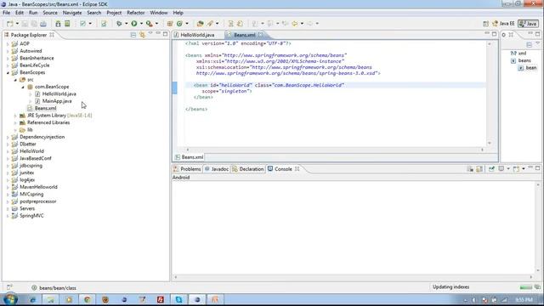Select HelloWorld.java in Package Explorer
Viewport: 544px width, 306px height.
(59, 94)
